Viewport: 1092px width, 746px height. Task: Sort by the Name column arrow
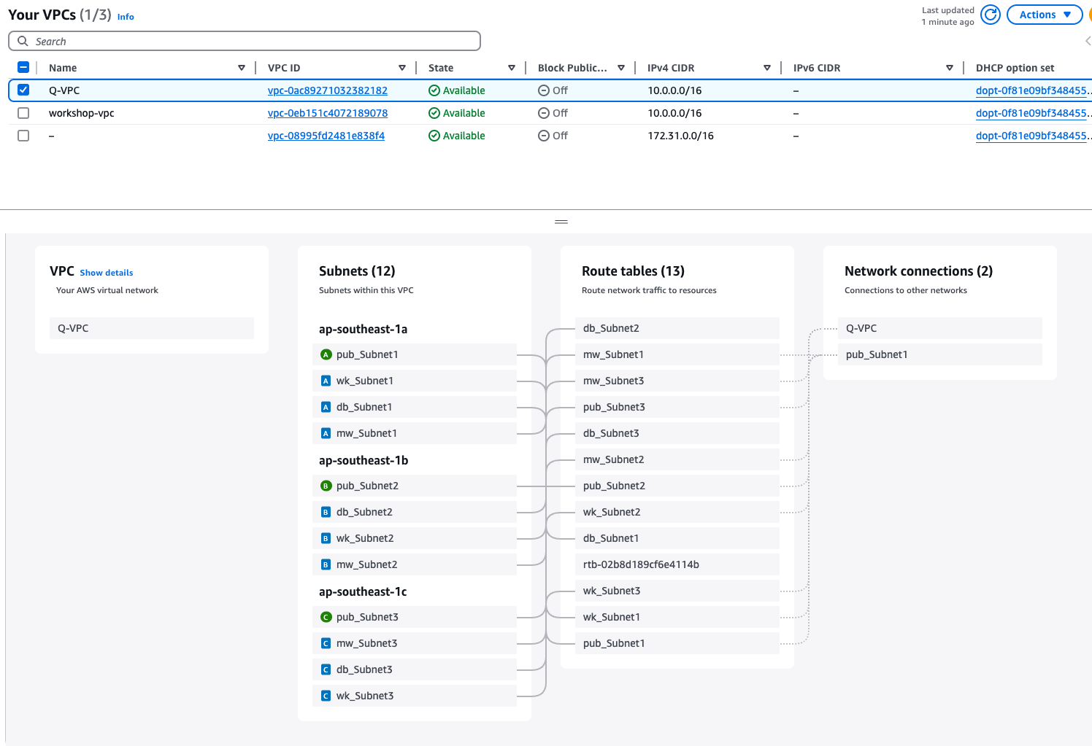242,68
